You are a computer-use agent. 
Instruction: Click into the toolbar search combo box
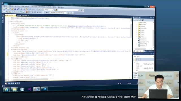68,10
